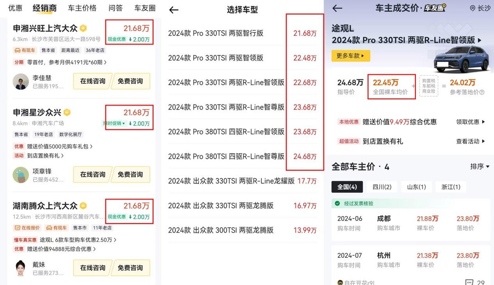Switch to 车主价格 tab
This screenshot has width=494, height=285.
coord(82,8)
